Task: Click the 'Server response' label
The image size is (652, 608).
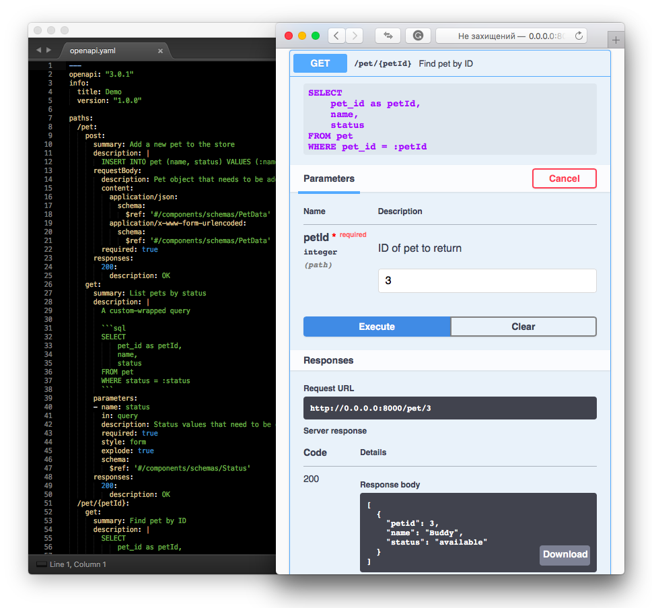Action: click(x=334, y=431)
